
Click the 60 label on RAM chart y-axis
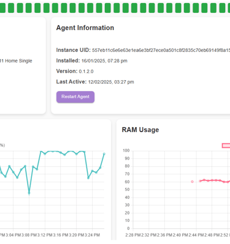[x=127, y=182]
